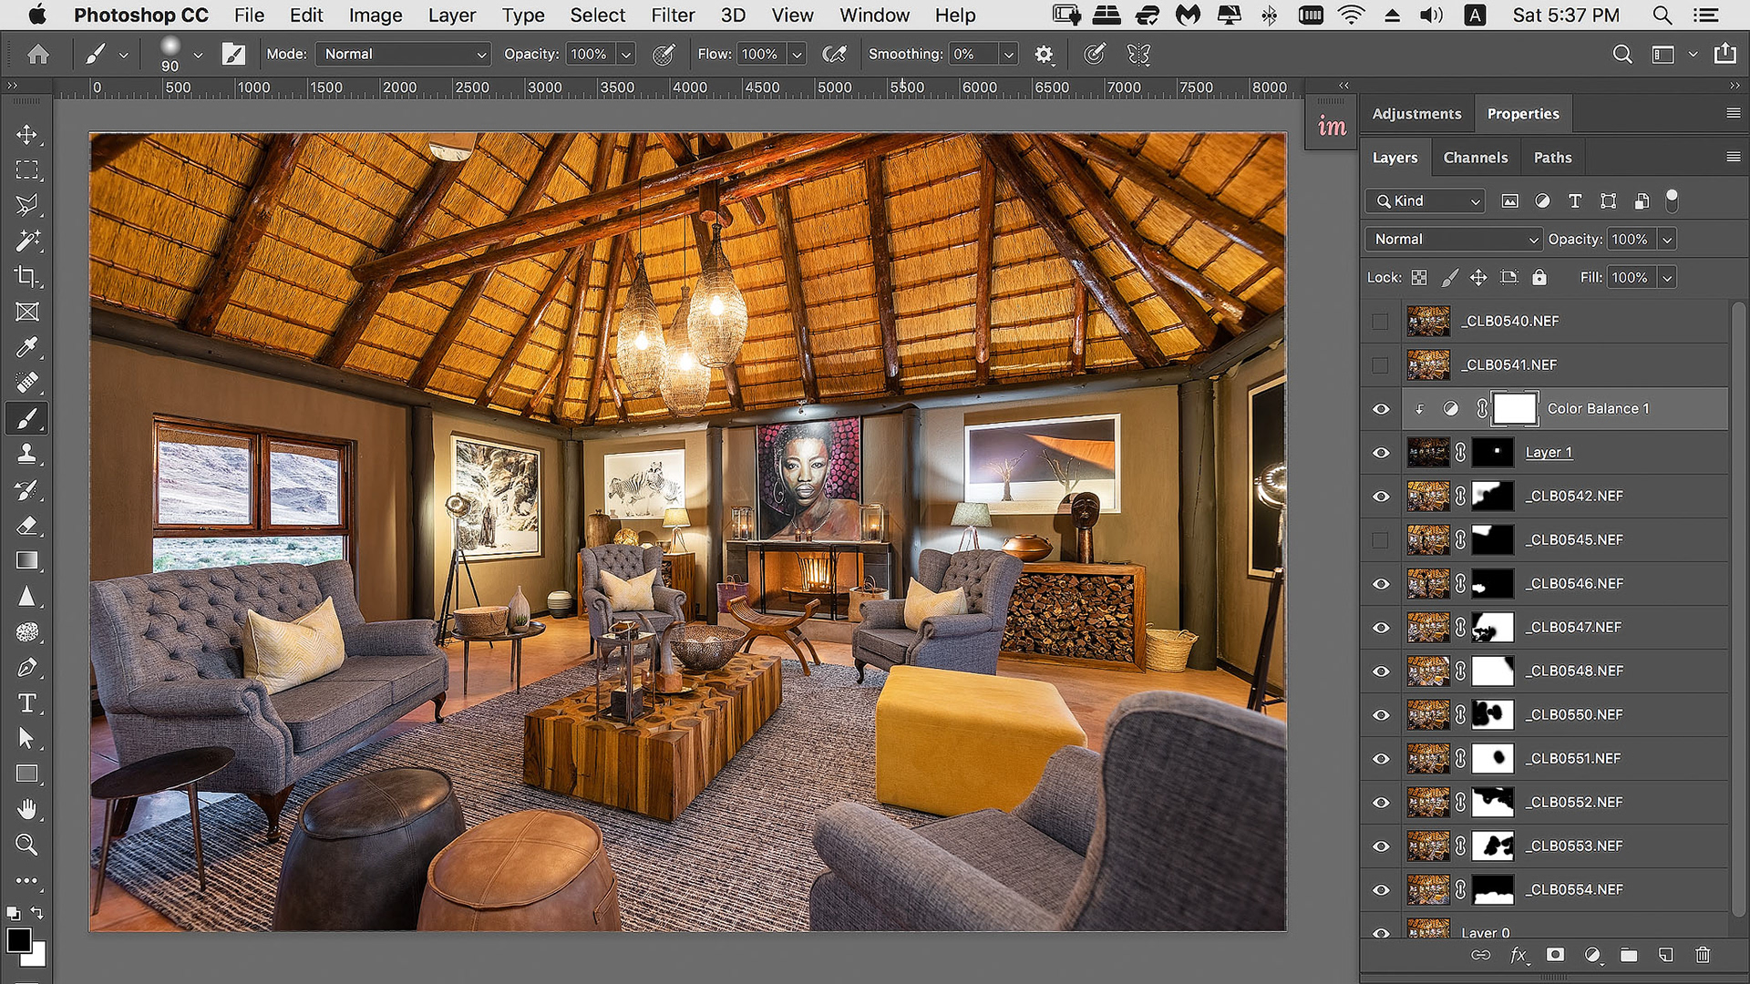Screen dimensions: 1750x984
Task: Click the _CLB0547.NEF layer mask thumbnail
Action: coord(1493,628)
